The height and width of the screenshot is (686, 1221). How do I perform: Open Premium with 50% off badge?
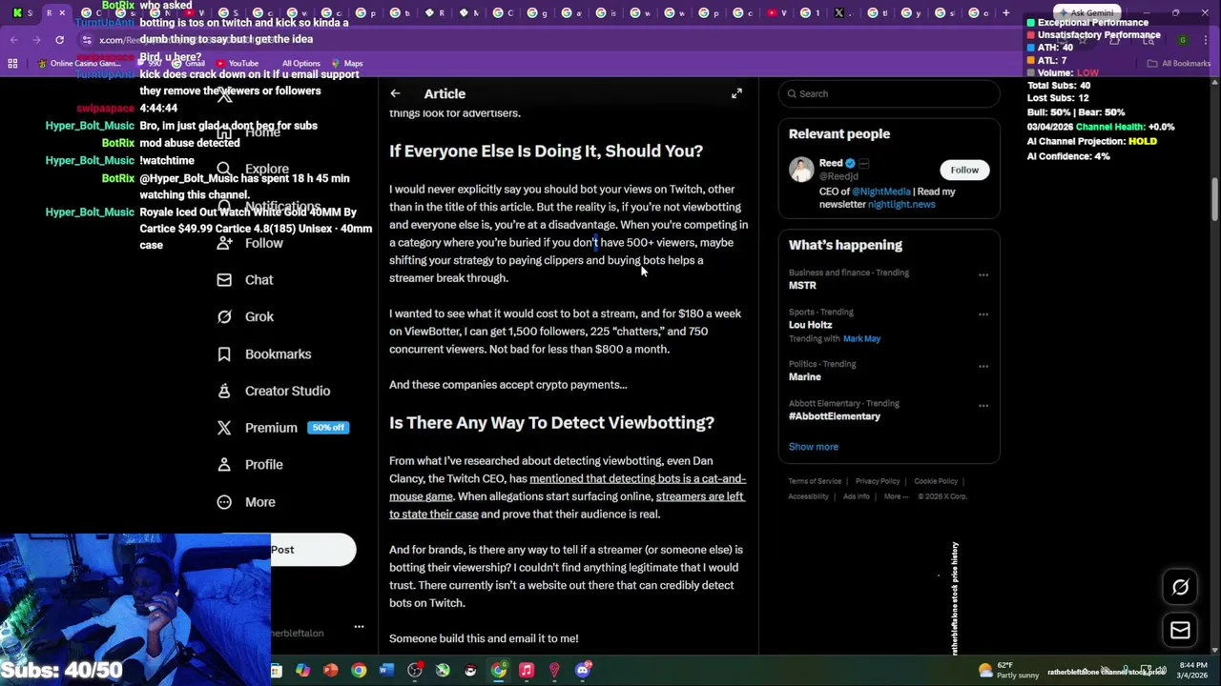pos(282,428)
